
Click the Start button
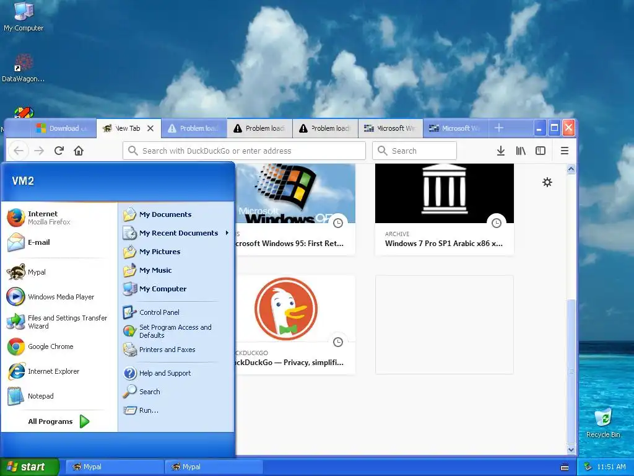[x=29, y=467]
